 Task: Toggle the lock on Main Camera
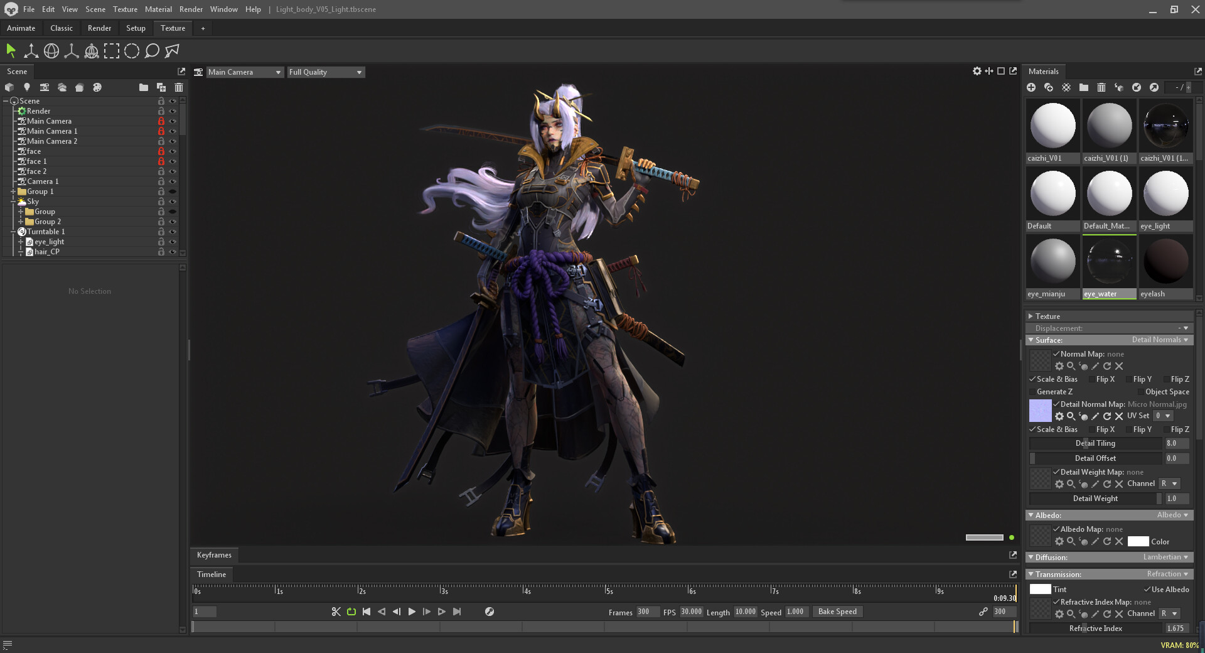161,121
